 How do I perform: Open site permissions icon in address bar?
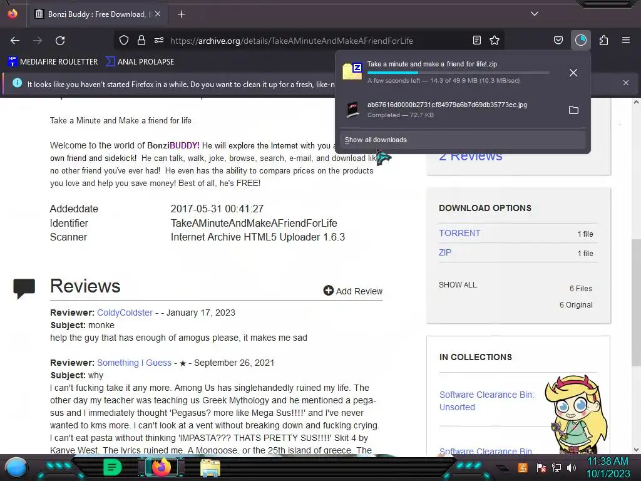point(159,40)
